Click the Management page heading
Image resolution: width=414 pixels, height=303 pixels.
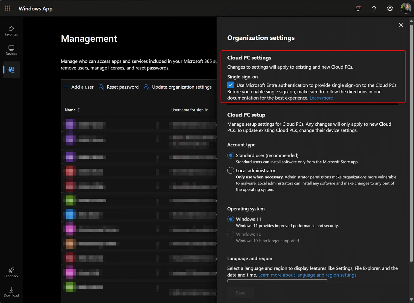pyautogui.click(x=89, y=39)
